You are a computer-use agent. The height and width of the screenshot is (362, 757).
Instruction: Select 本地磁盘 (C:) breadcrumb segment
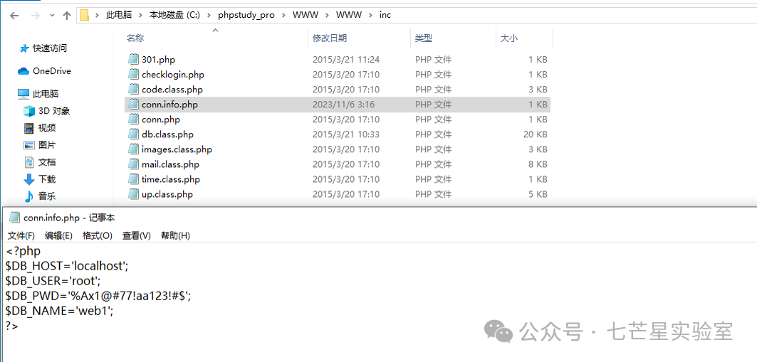point(174,15)
